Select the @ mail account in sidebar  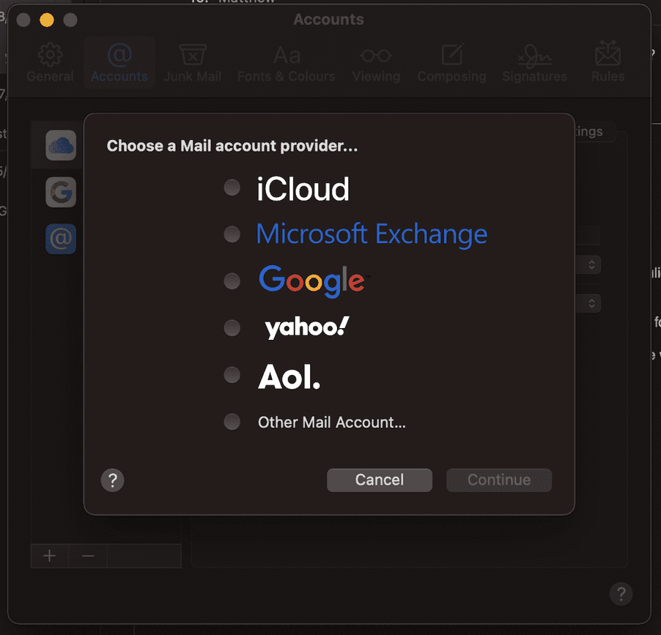click(x=61, y=239)
